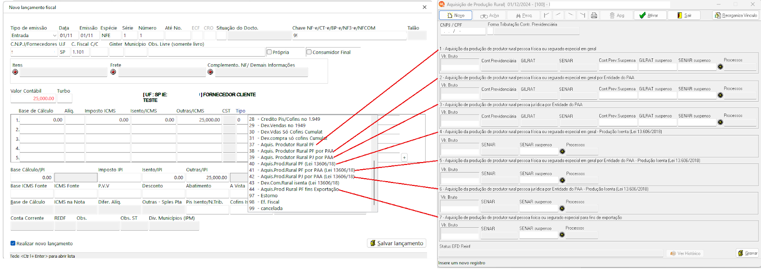Click Reorganiza Vínculo toolbar button
This screenshot has width=761, height=270.
click(735, 15)
